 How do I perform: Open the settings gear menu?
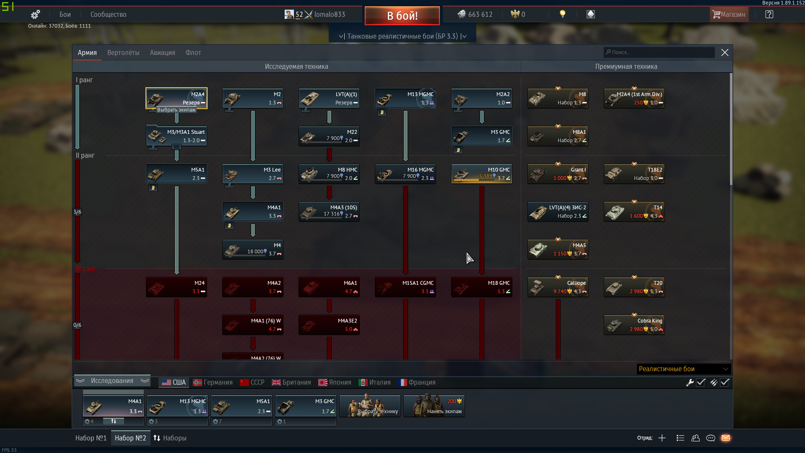[36, 14]
